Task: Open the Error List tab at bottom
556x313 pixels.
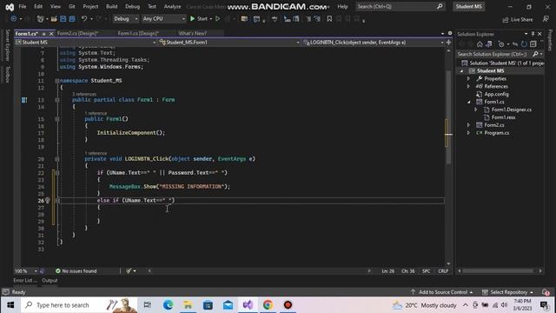Action: [x=25, y=280]
